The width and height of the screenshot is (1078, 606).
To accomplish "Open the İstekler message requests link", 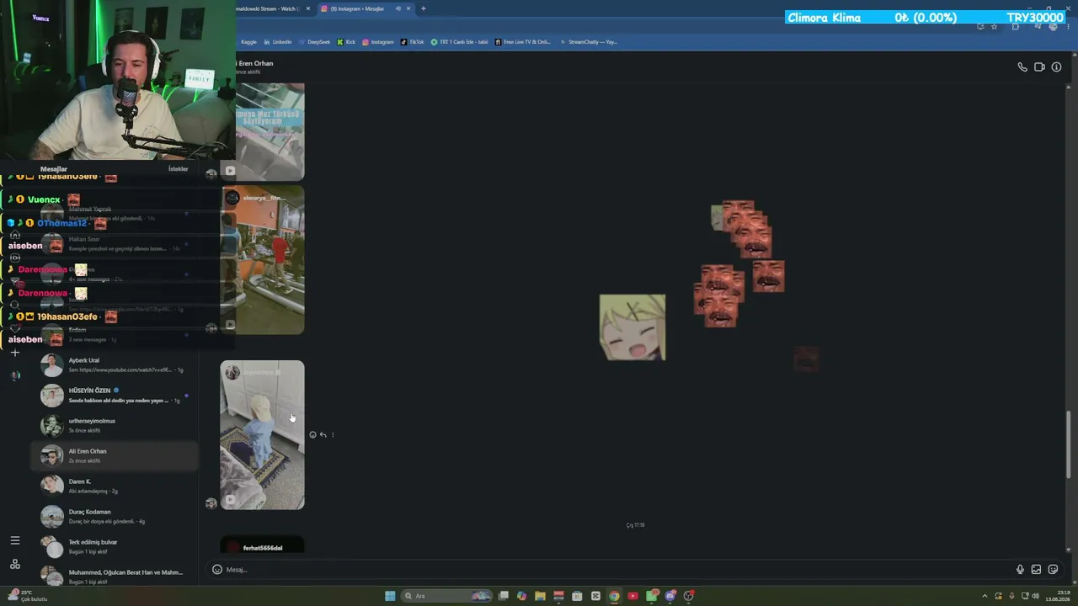I will tap(179, 169).
